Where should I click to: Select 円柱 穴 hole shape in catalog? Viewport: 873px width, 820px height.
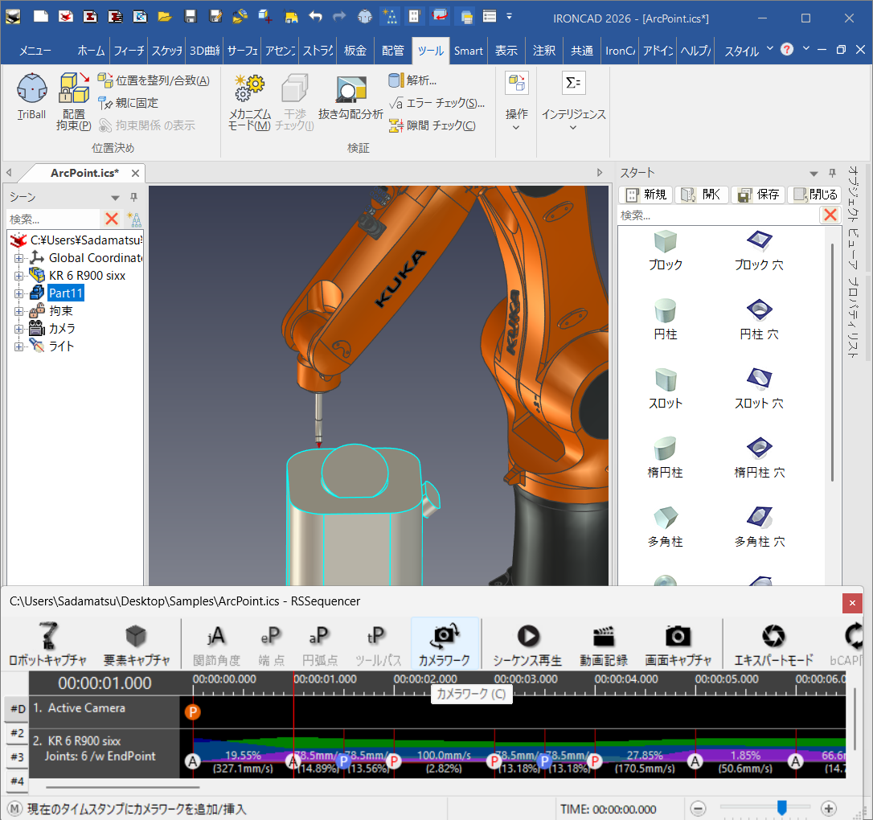click(759, 319)
